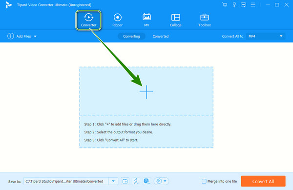Open the Ripper module
This screenshot has height=190, width=293.
118,20
